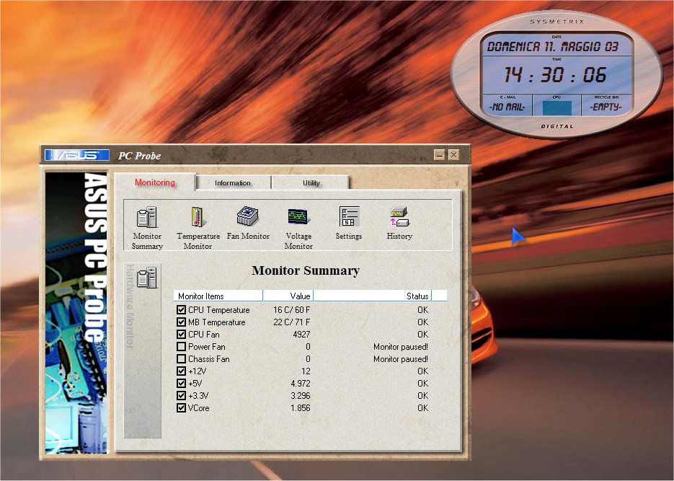Open the Settings icon
Viewport: 674px width, 481px height.
[349, 216]
